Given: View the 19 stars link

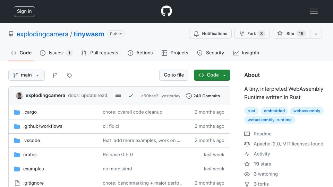Looking at the screenshot, I should pyautogui.click(x=262, y=164).
